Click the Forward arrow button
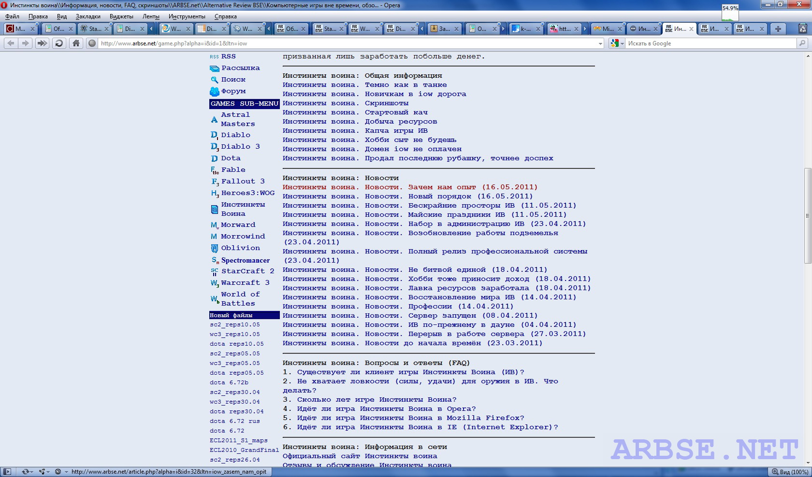Screen dimensions: 812x477 pyautogui.click(x=26, y=43)
